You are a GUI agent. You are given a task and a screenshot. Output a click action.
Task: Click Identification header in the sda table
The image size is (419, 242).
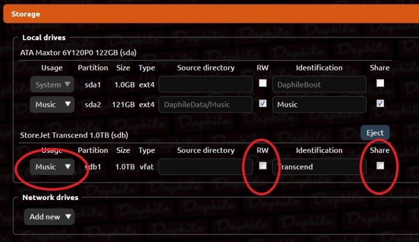[x=319, y=68]
